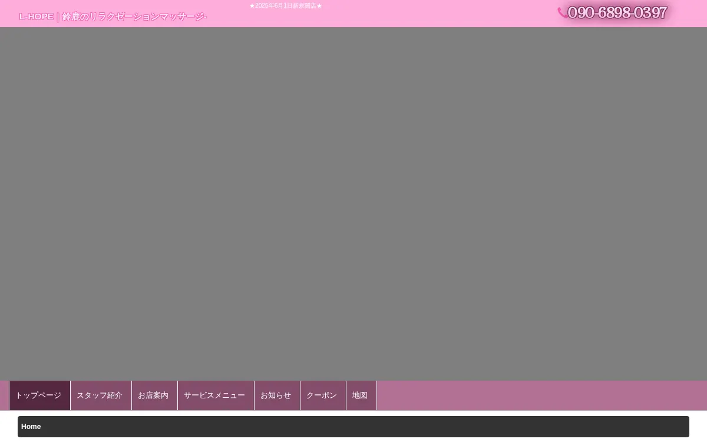The height and width of the screenshot is (442, 707).
Task: Click the 2025年6月1日新規開店 announcement text
Action: click(286, 6)
